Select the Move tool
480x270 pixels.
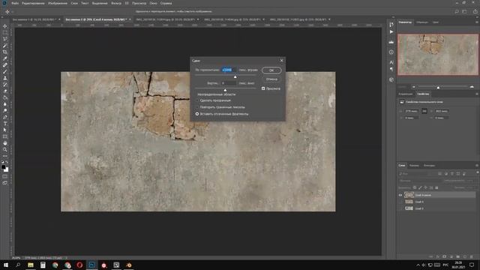pyautogui.click(x=5, y=26)
